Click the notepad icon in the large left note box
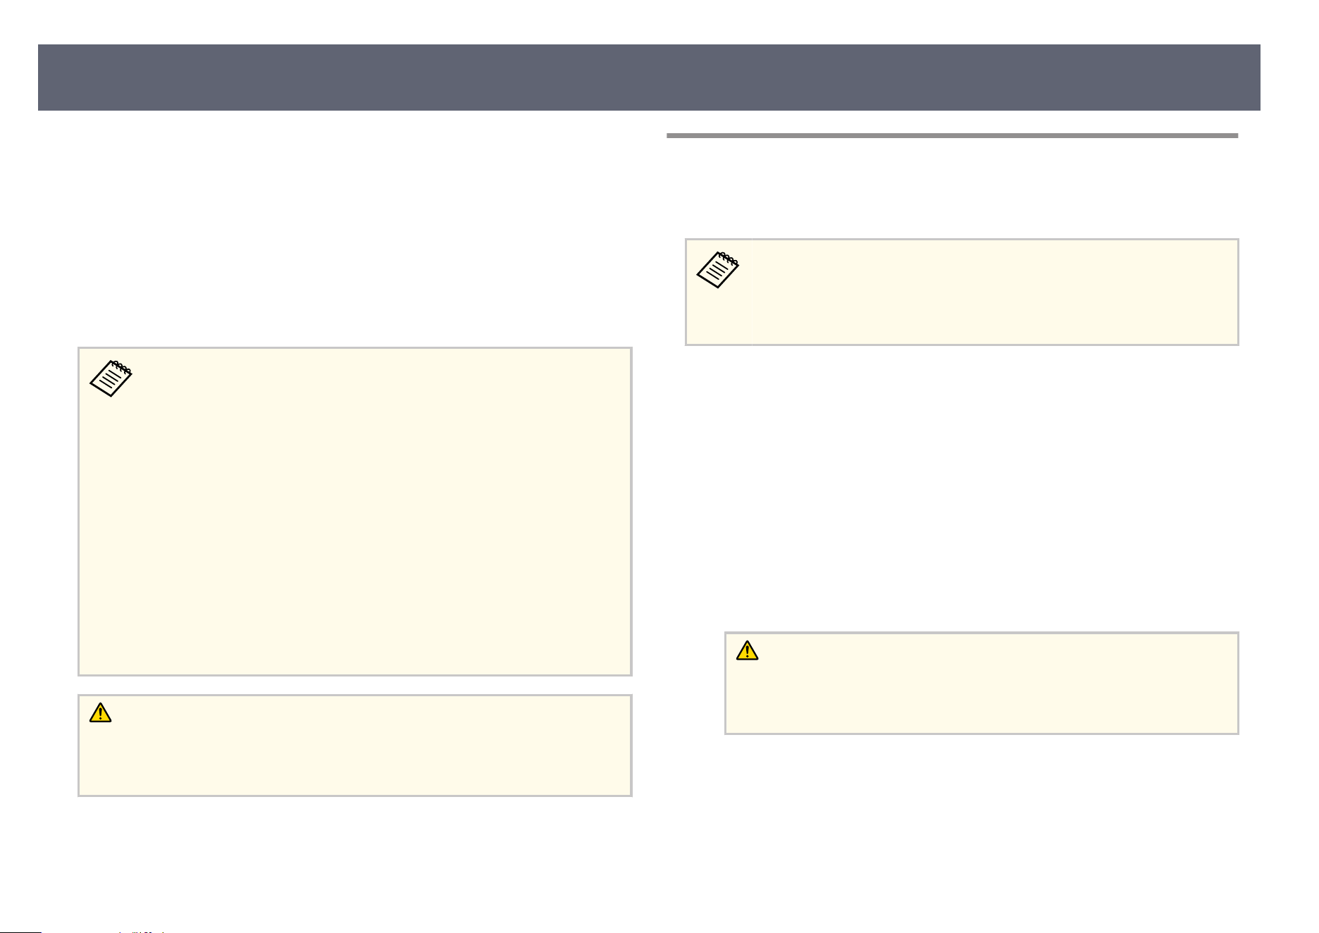 point(111,378)
